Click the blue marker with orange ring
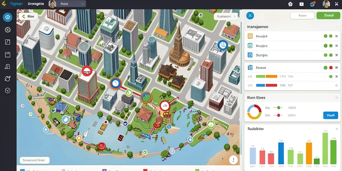The image size is (342, 171). (115, 83)
